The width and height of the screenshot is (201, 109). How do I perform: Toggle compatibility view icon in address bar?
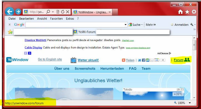coord(58,12)
